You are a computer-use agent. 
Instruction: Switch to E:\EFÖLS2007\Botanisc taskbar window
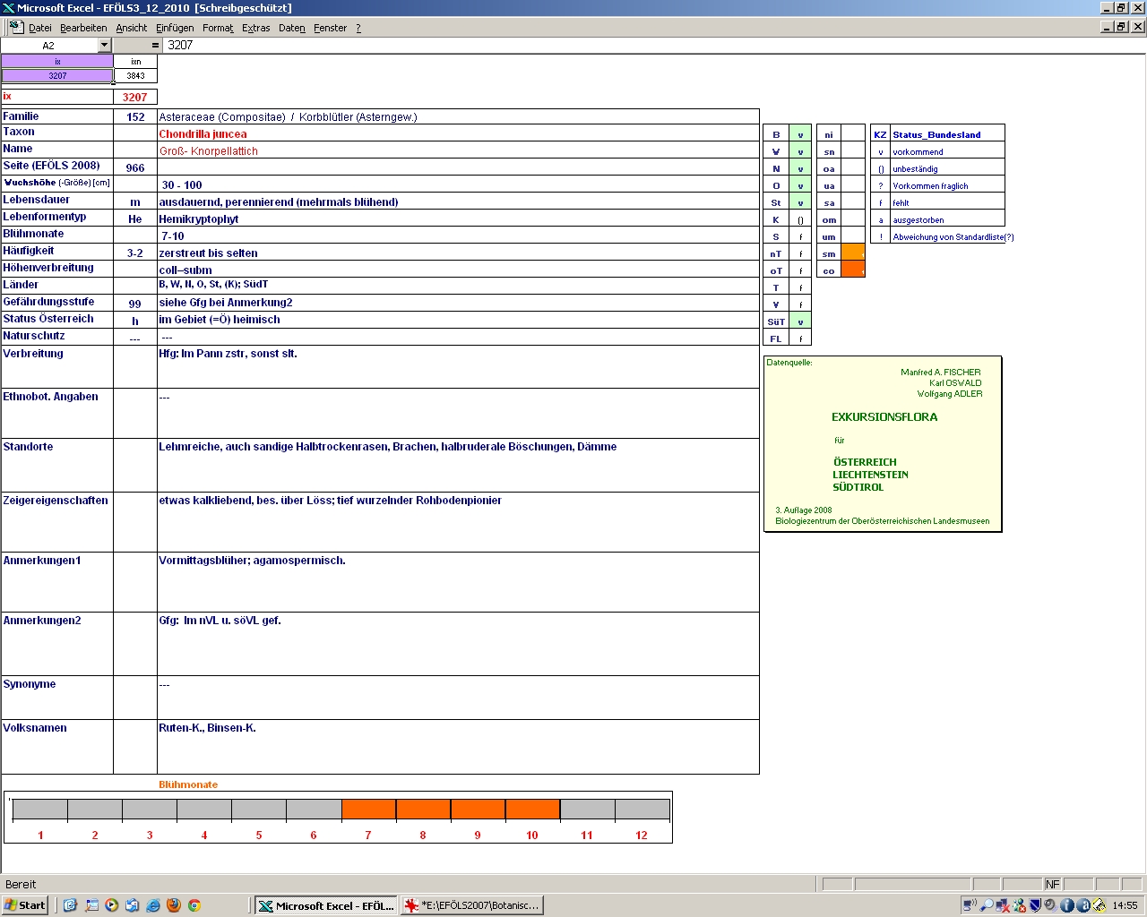(471, 905)
